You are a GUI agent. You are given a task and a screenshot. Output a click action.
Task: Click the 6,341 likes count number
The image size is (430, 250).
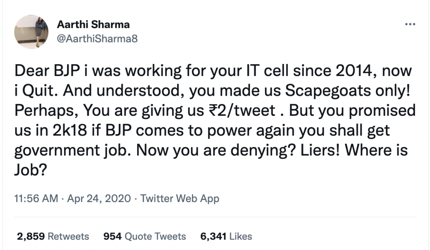pyautogui.click(x=213, y=236)
